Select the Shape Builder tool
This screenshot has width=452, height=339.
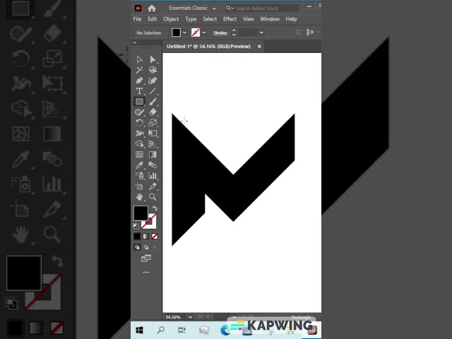pos(140,144)
